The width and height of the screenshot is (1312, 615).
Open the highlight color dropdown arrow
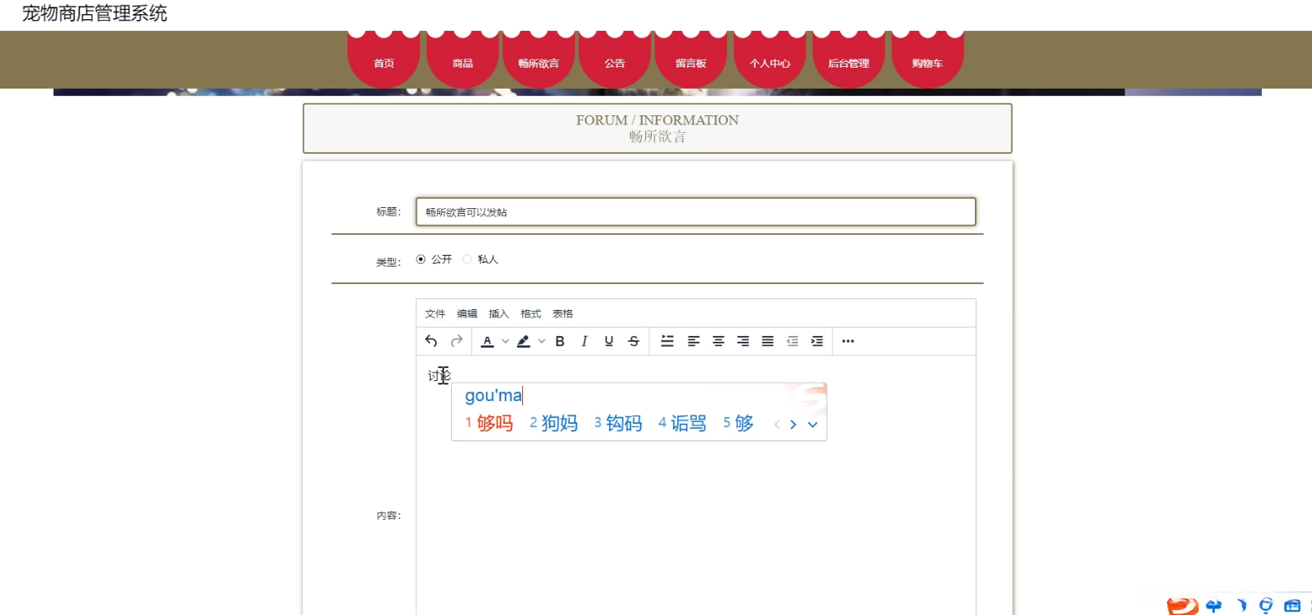(541, 341)
